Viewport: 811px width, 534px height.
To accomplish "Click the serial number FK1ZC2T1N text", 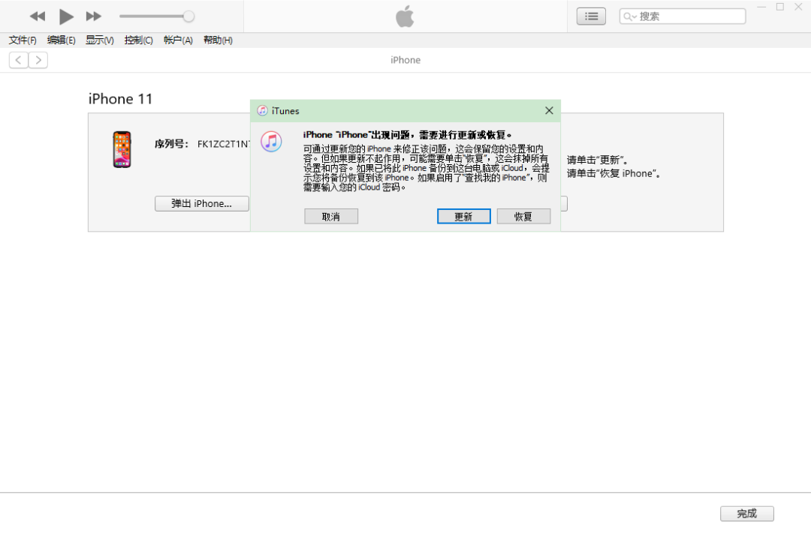I will (x=223, y=144).
